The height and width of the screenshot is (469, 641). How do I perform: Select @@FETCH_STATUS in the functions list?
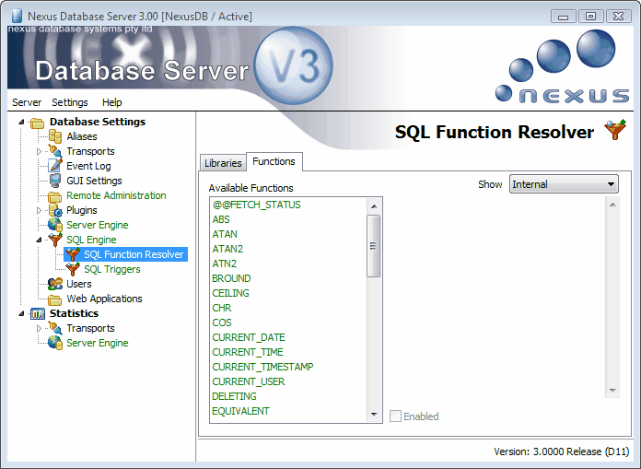pos(256,205)
